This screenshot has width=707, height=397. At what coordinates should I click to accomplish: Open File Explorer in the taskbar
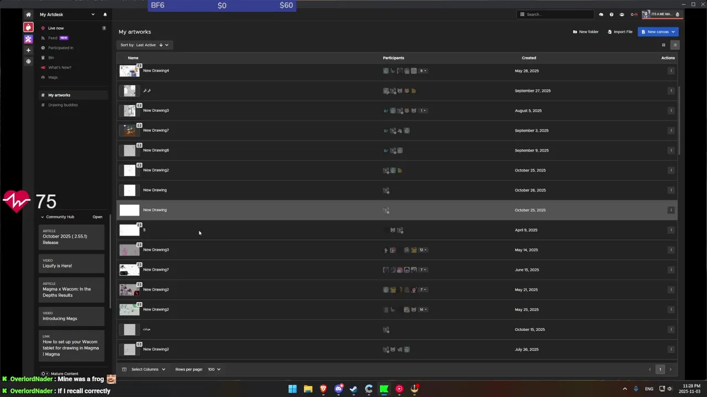click(308, 389)
